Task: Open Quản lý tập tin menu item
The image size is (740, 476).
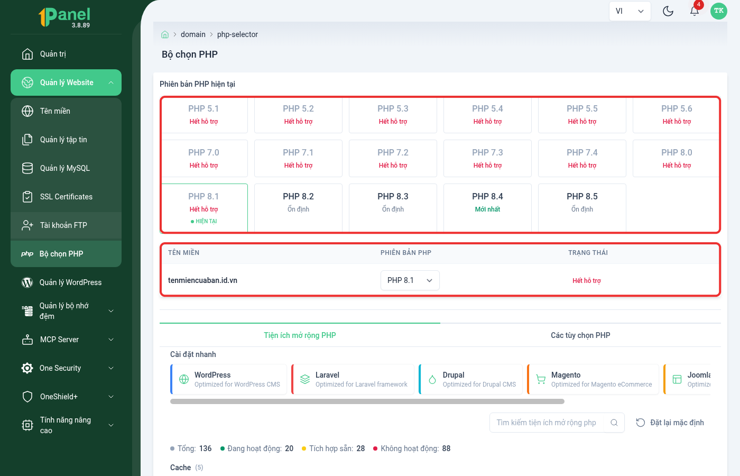Action: pos(66,140)
